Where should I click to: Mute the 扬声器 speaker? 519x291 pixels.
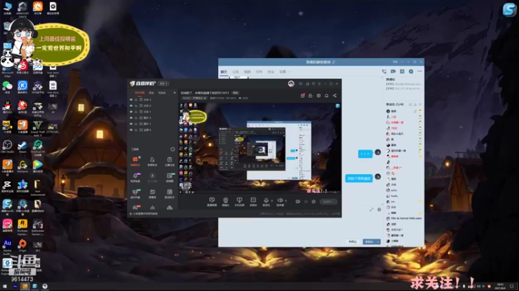280,202
